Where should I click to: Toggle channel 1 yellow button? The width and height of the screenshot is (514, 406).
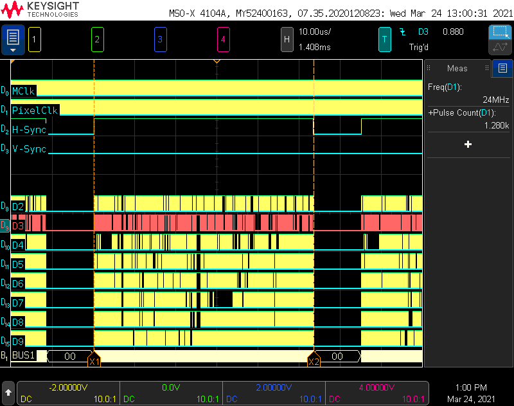(35, 40)
